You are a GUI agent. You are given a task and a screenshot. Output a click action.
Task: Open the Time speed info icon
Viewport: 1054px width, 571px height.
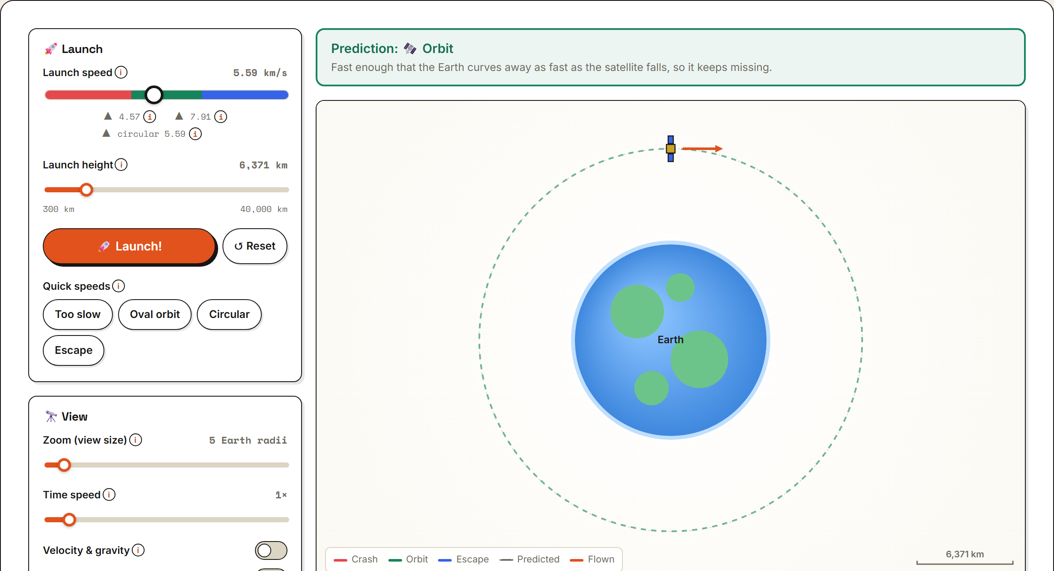[109, 494]
